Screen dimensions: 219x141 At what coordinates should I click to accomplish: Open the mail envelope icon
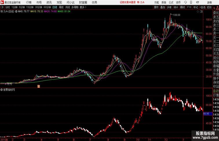pos(198,2)
